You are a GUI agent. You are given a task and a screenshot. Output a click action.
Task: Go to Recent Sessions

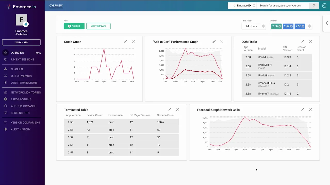(22, 60)
